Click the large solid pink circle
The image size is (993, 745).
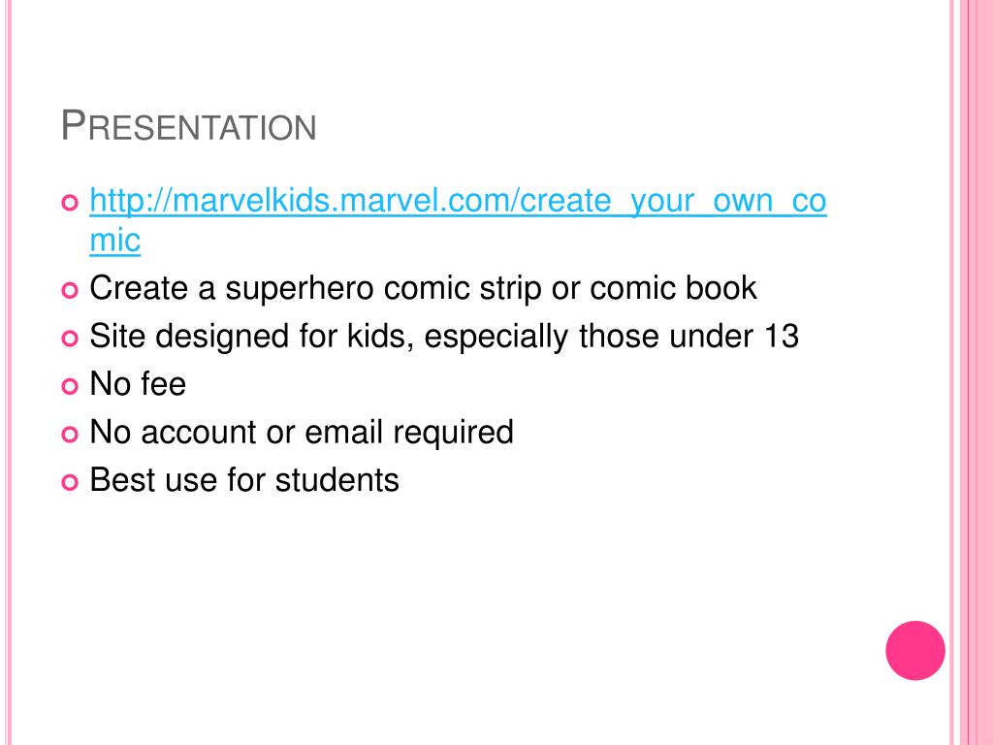point(915,651)
